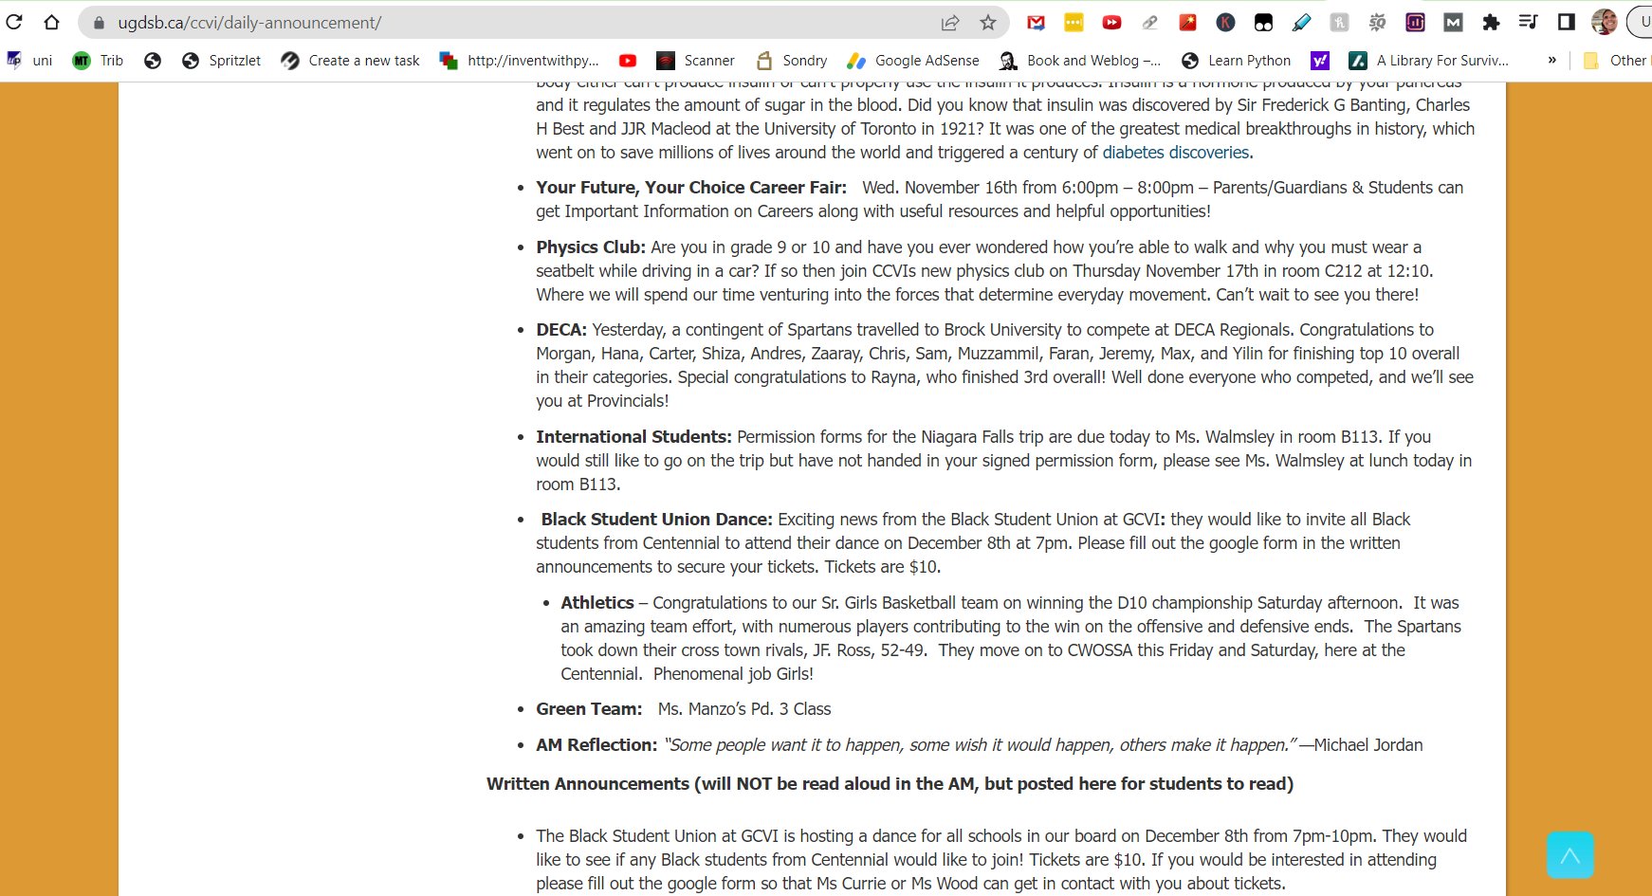Click the Written Announcements heading
This screenshot has height=896, width=1652.
(x=890, y=784)
